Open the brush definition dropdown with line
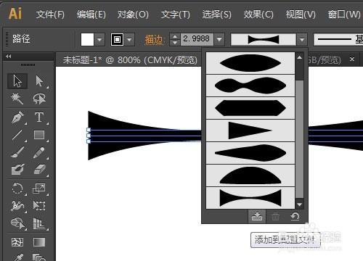Image resolution: width=363 pixels, height=261 pixels. point(338,39)
